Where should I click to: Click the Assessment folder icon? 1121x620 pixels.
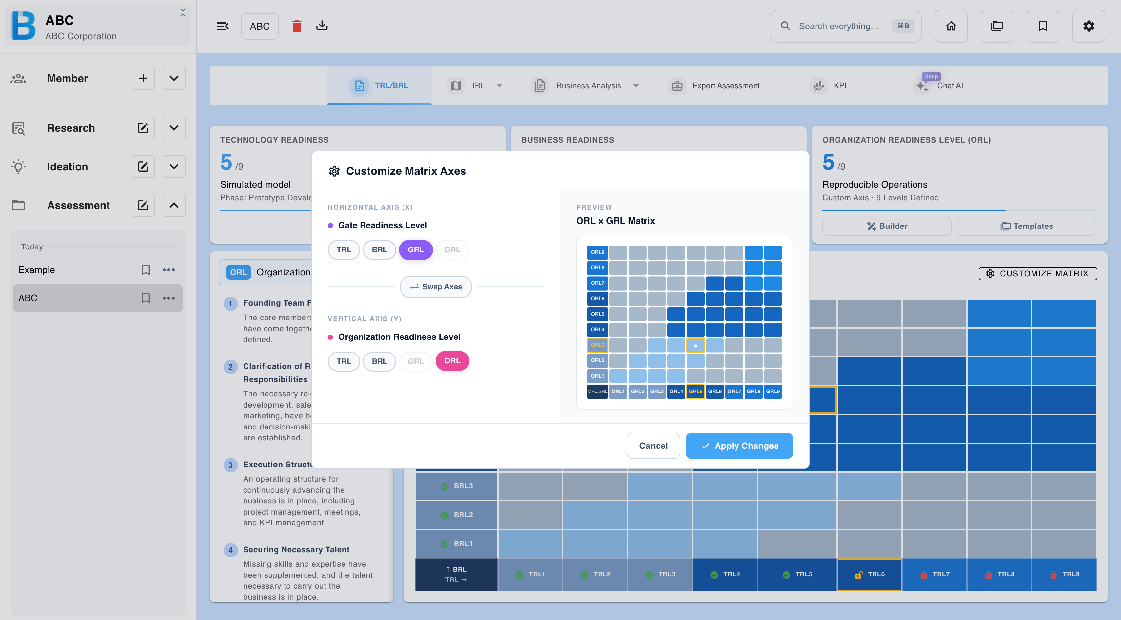pos(18,205)
